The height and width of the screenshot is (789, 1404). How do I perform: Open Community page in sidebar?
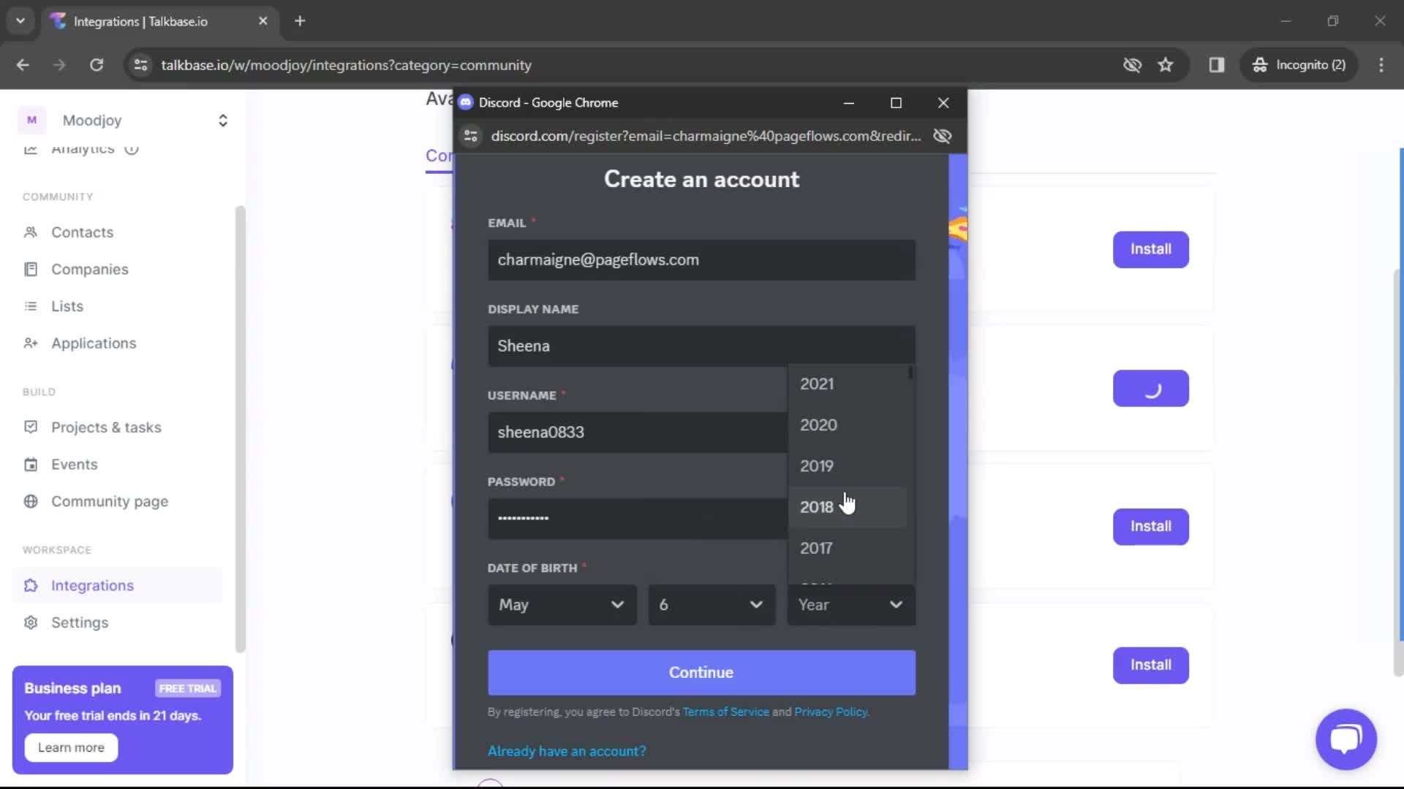[x=109, y=501]
